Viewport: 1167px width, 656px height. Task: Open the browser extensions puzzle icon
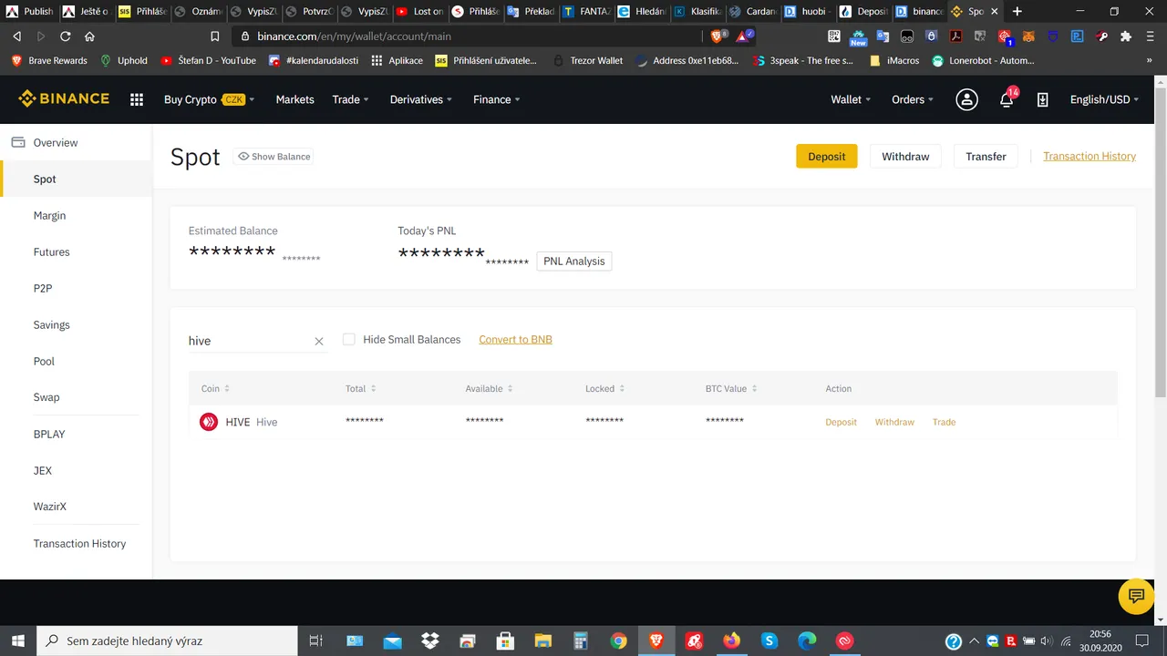coord(1126,36)
